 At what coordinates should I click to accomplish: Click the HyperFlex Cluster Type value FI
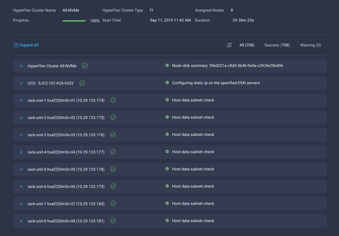coord(151,11)
